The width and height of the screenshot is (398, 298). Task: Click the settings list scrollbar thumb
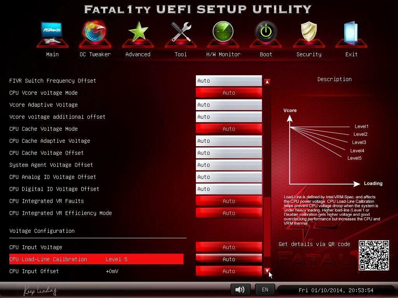pyautogui.click(x=267, y=227)
